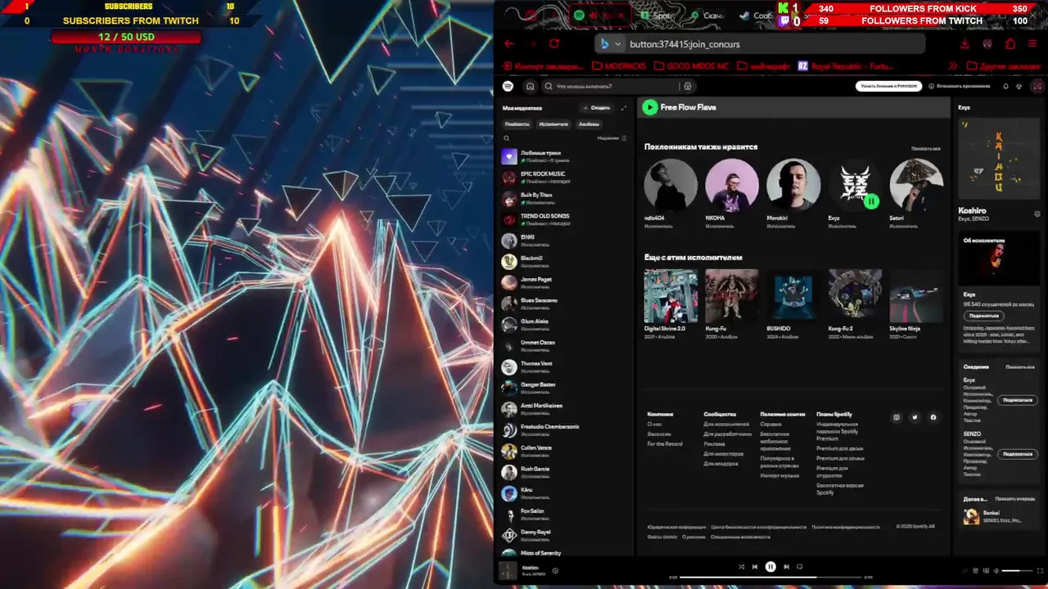1048x589 pixels.
Task: Enter full screen player mode
Action: [1040, 571]
